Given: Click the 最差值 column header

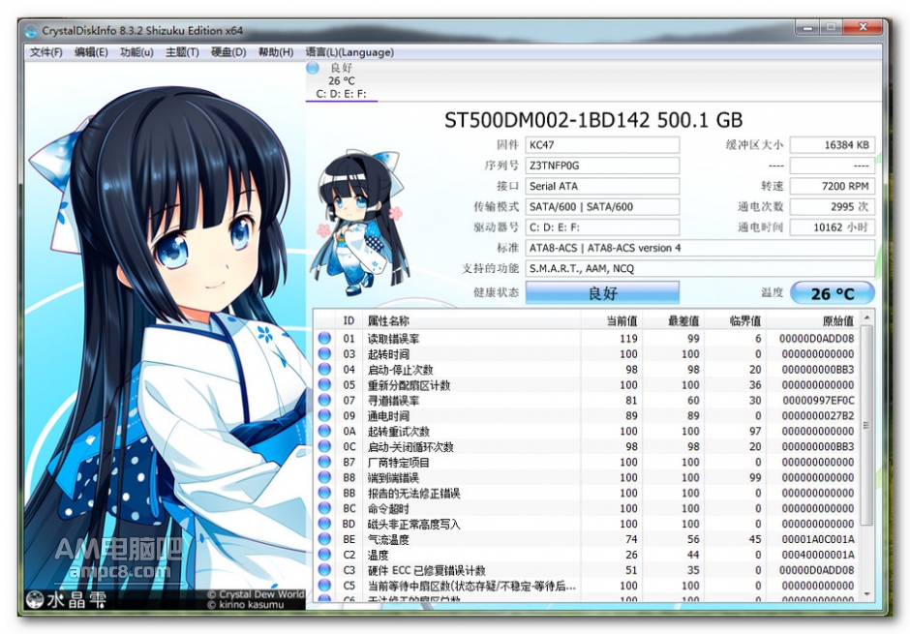Looking at the screenshot, I should tap(674, 320).
